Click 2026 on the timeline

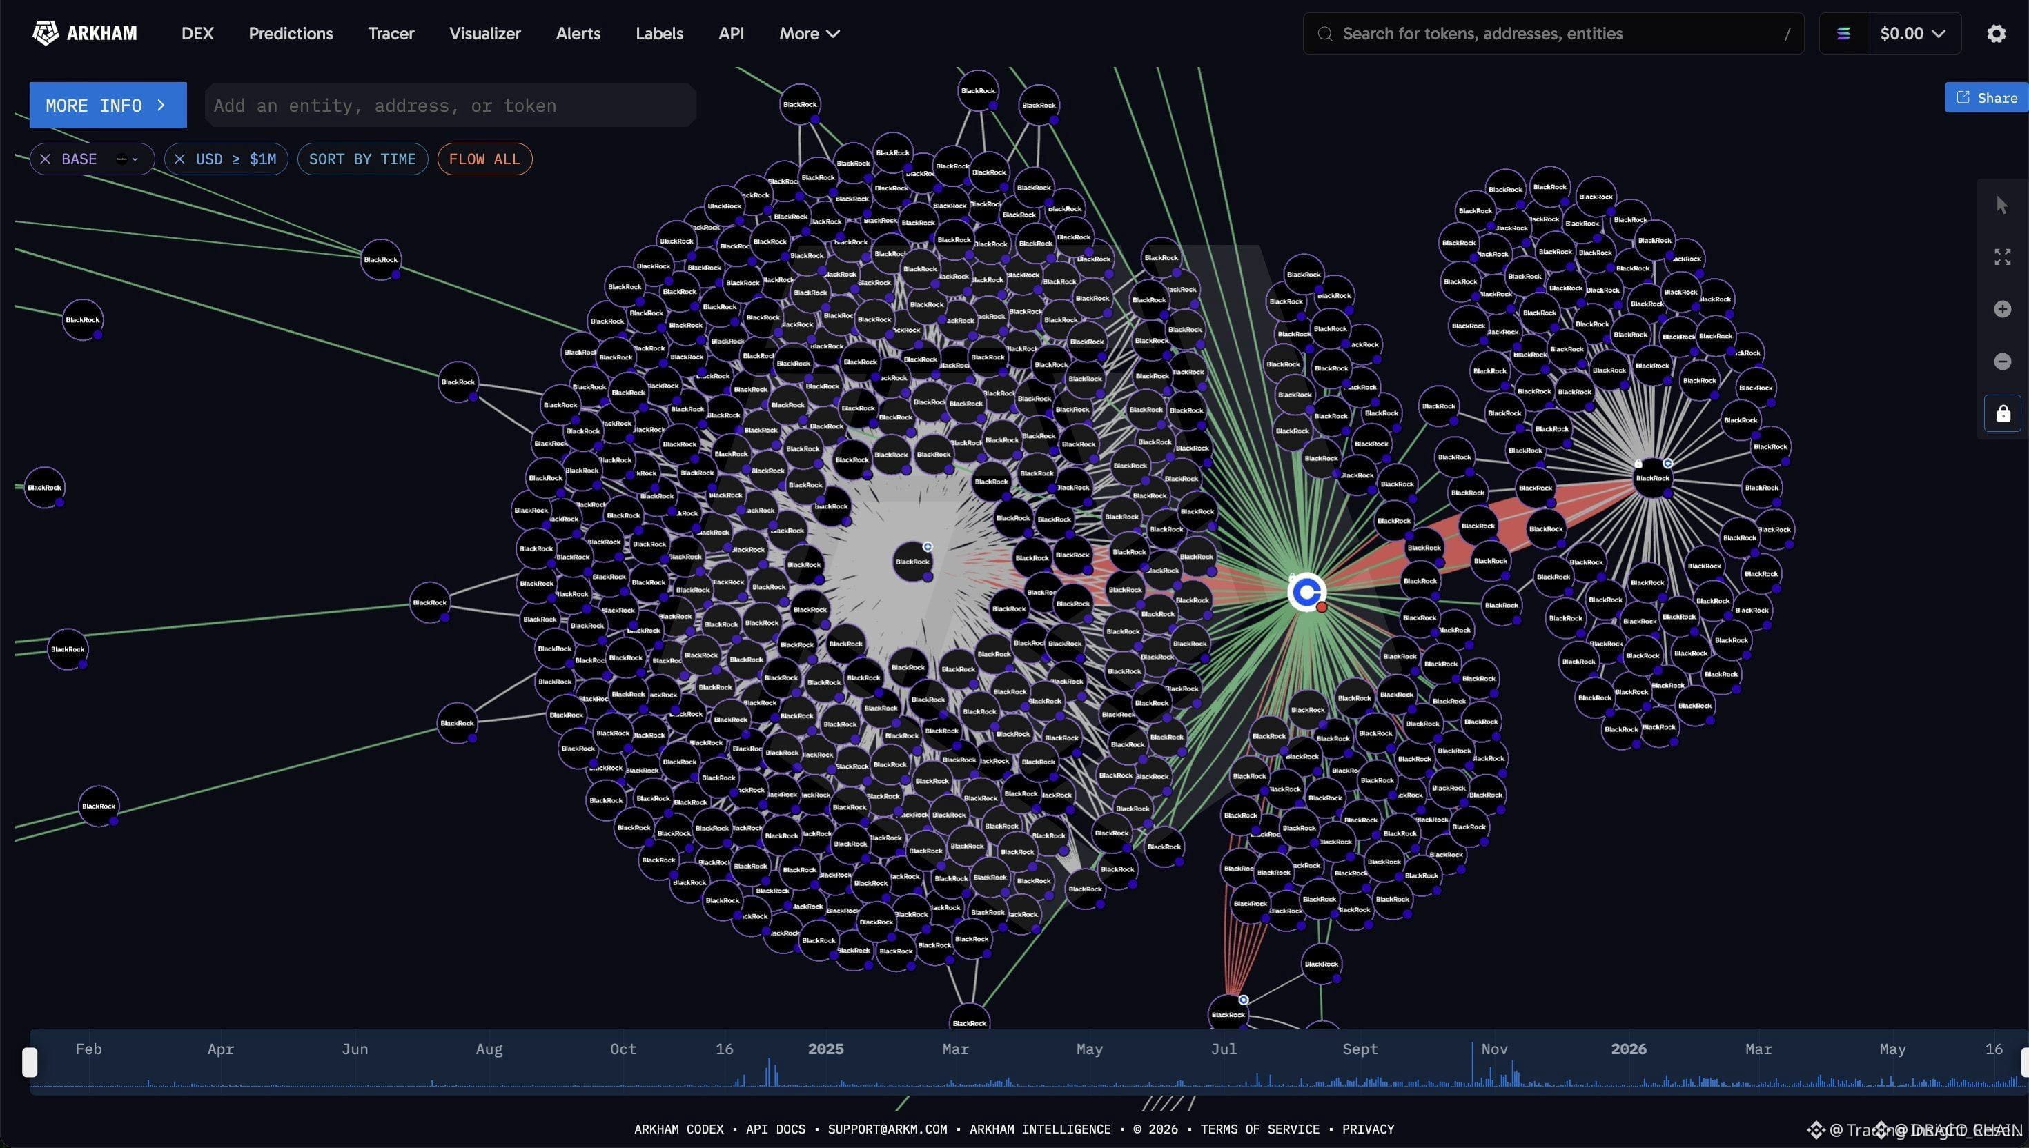tap(1629, 1049)
